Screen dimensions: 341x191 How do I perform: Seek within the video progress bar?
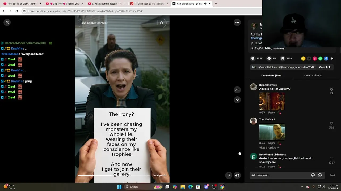pos(114,175)
